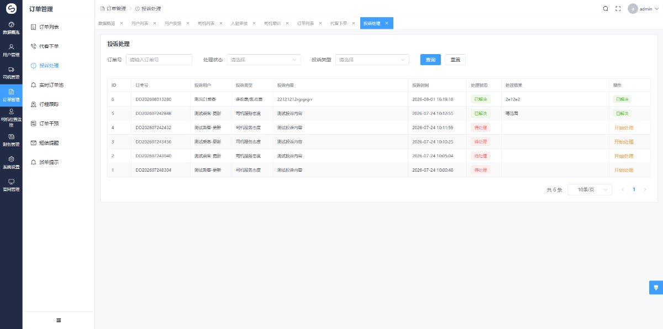Click the blue 查询 button

coord(430,60)
